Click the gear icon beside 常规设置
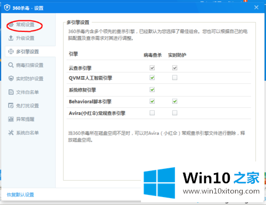266x205 pixels. coord(11,24)
